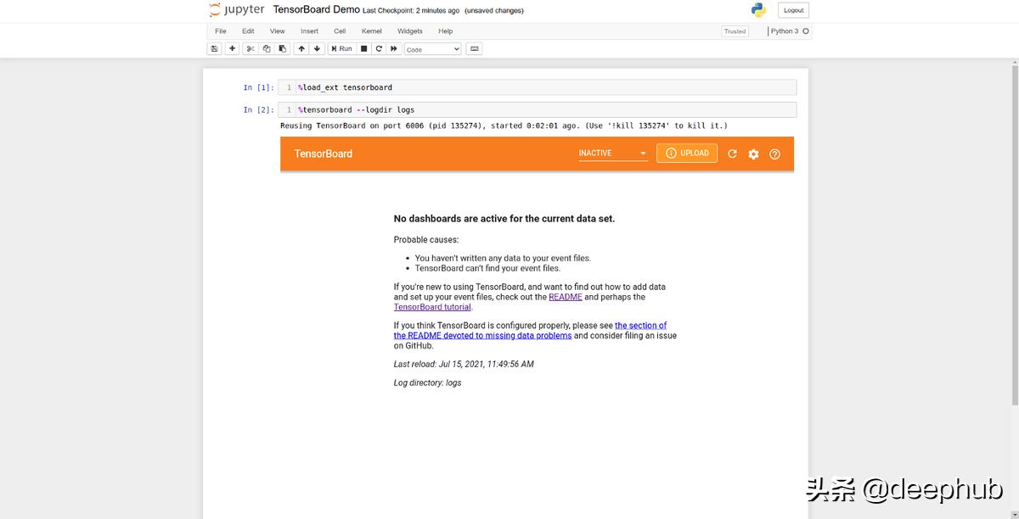This screenshot has height=519, width=1019.
Task: Reload TensorBoard data with refresh icon
Action: pyautogui.click(x=732, y=154)
